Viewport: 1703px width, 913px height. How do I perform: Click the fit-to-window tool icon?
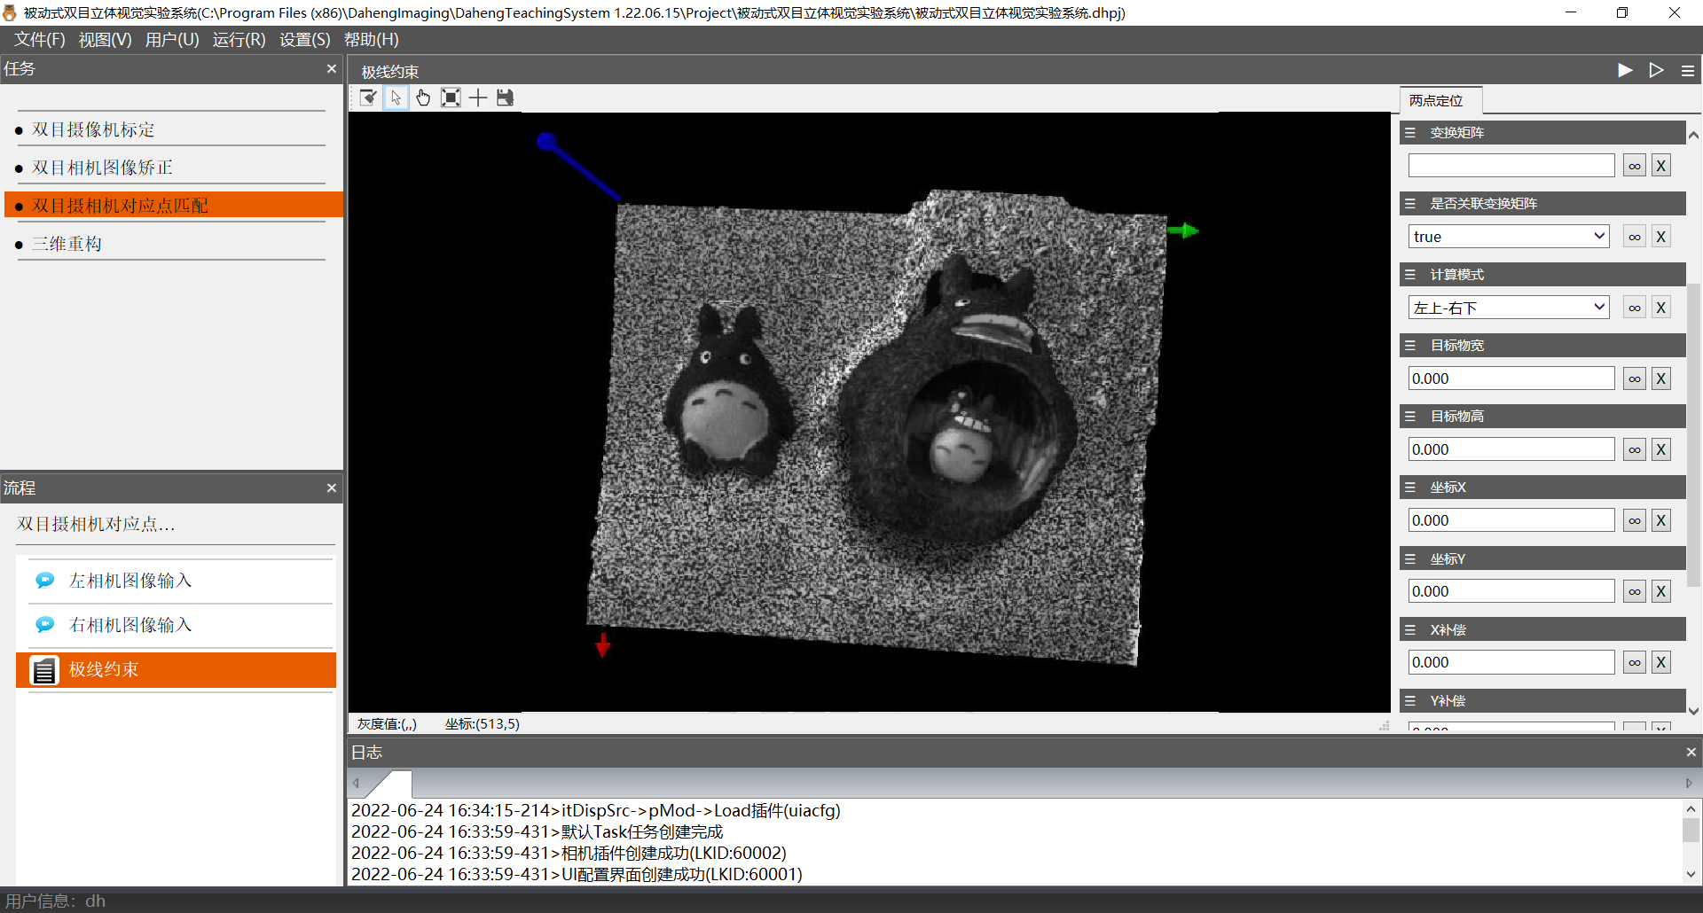pos(451,98)
